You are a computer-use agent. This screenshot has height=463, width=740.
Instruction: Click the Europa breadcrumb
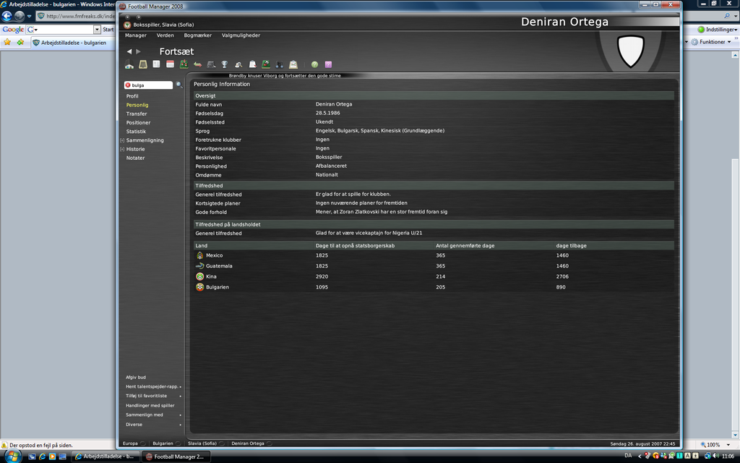130,443
